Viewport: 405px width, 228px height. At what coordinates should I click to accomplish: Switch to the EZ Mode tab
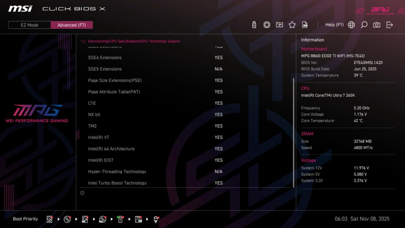click(29, 25)
